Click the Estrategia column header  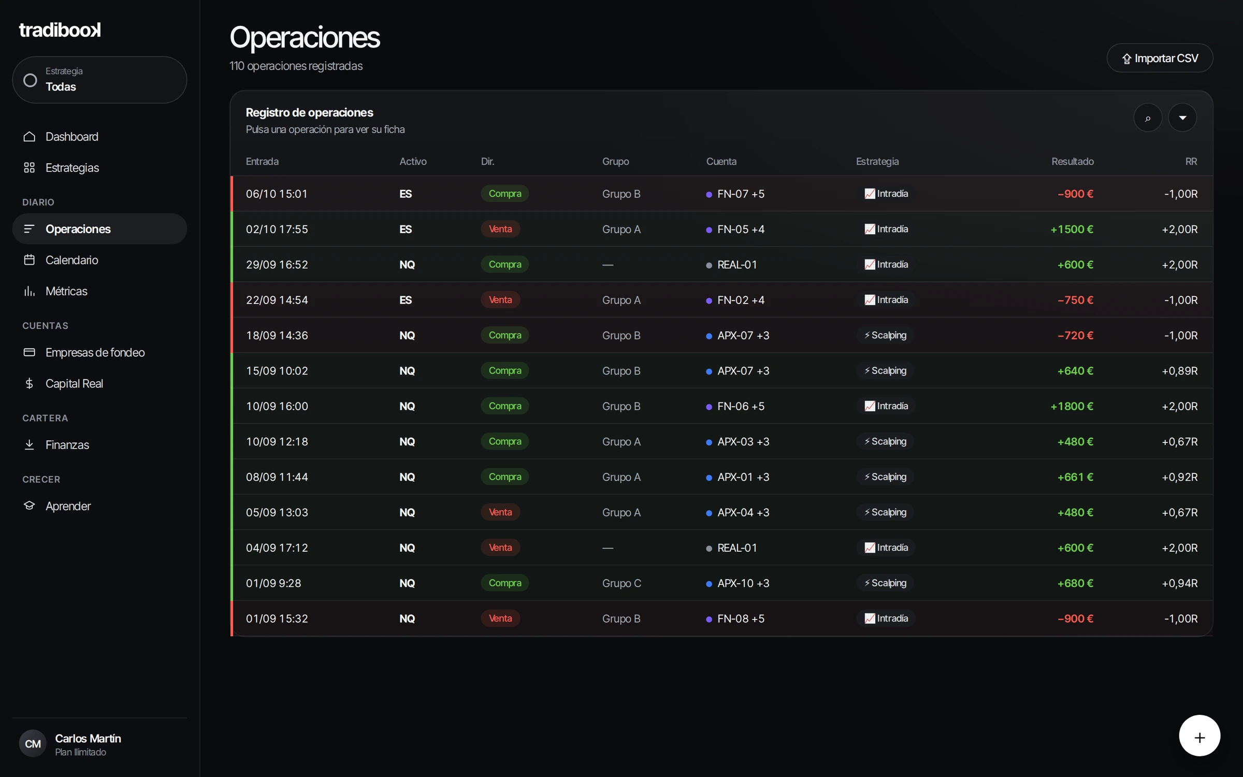tap(877, 161)
